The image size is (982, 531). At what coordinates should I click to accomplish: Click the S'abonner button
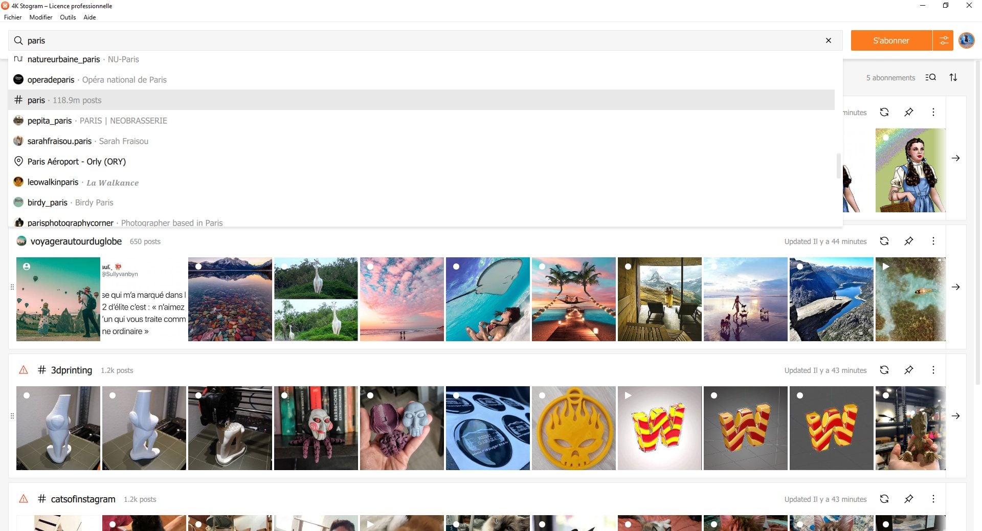(x=891, y=40)
